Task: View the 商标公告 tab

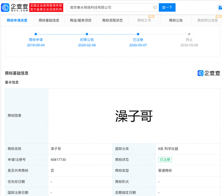Action: click(x=176, y=20)
